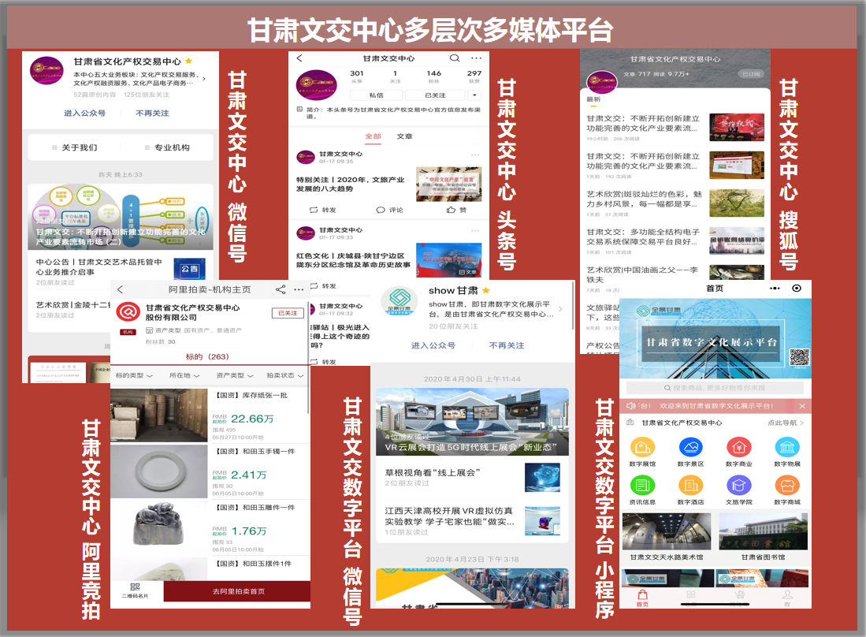Open the 库存纸张一批 auction item photo

(159, 415)
